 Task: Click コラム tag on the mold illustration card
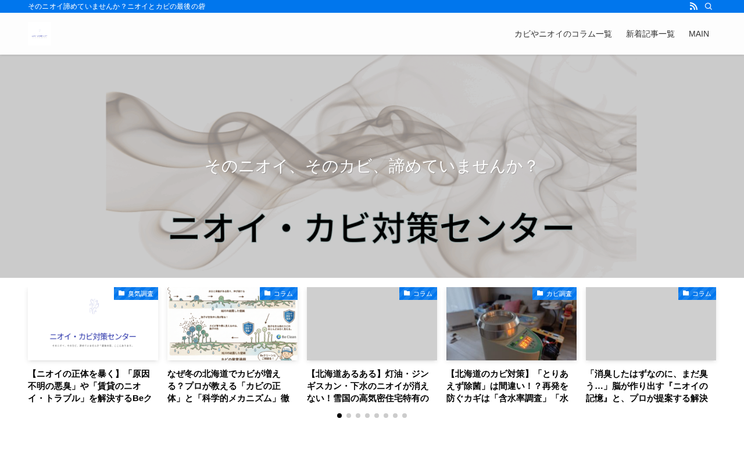coord(278,294)
